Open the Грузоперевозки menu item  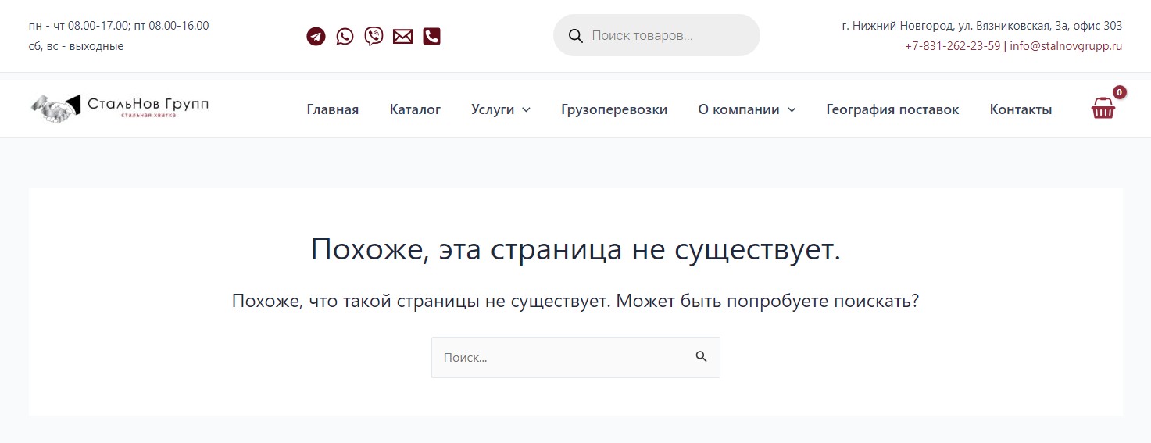pyautogui.click(x=614, y=109)
